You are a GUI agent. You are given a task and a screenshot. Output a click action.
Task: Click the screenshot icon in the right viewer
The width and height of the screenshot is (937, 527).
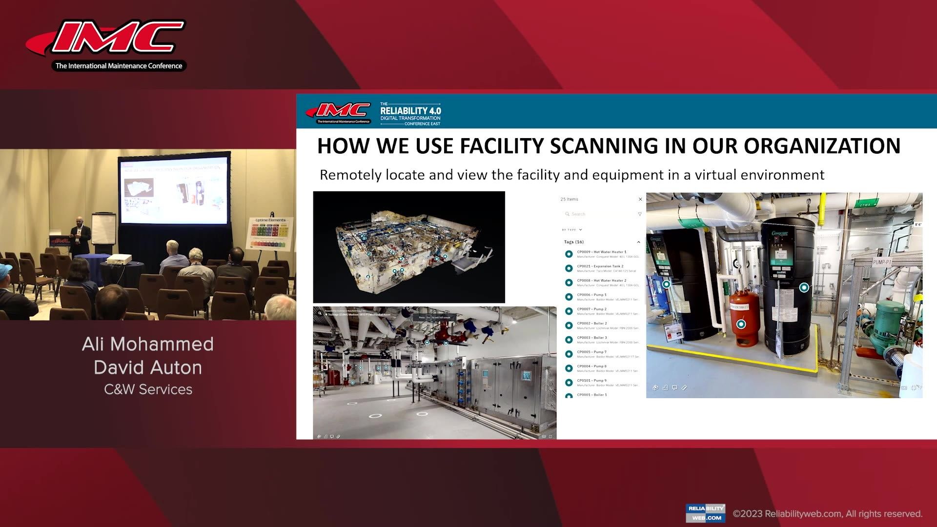click(x=904, y=387)
